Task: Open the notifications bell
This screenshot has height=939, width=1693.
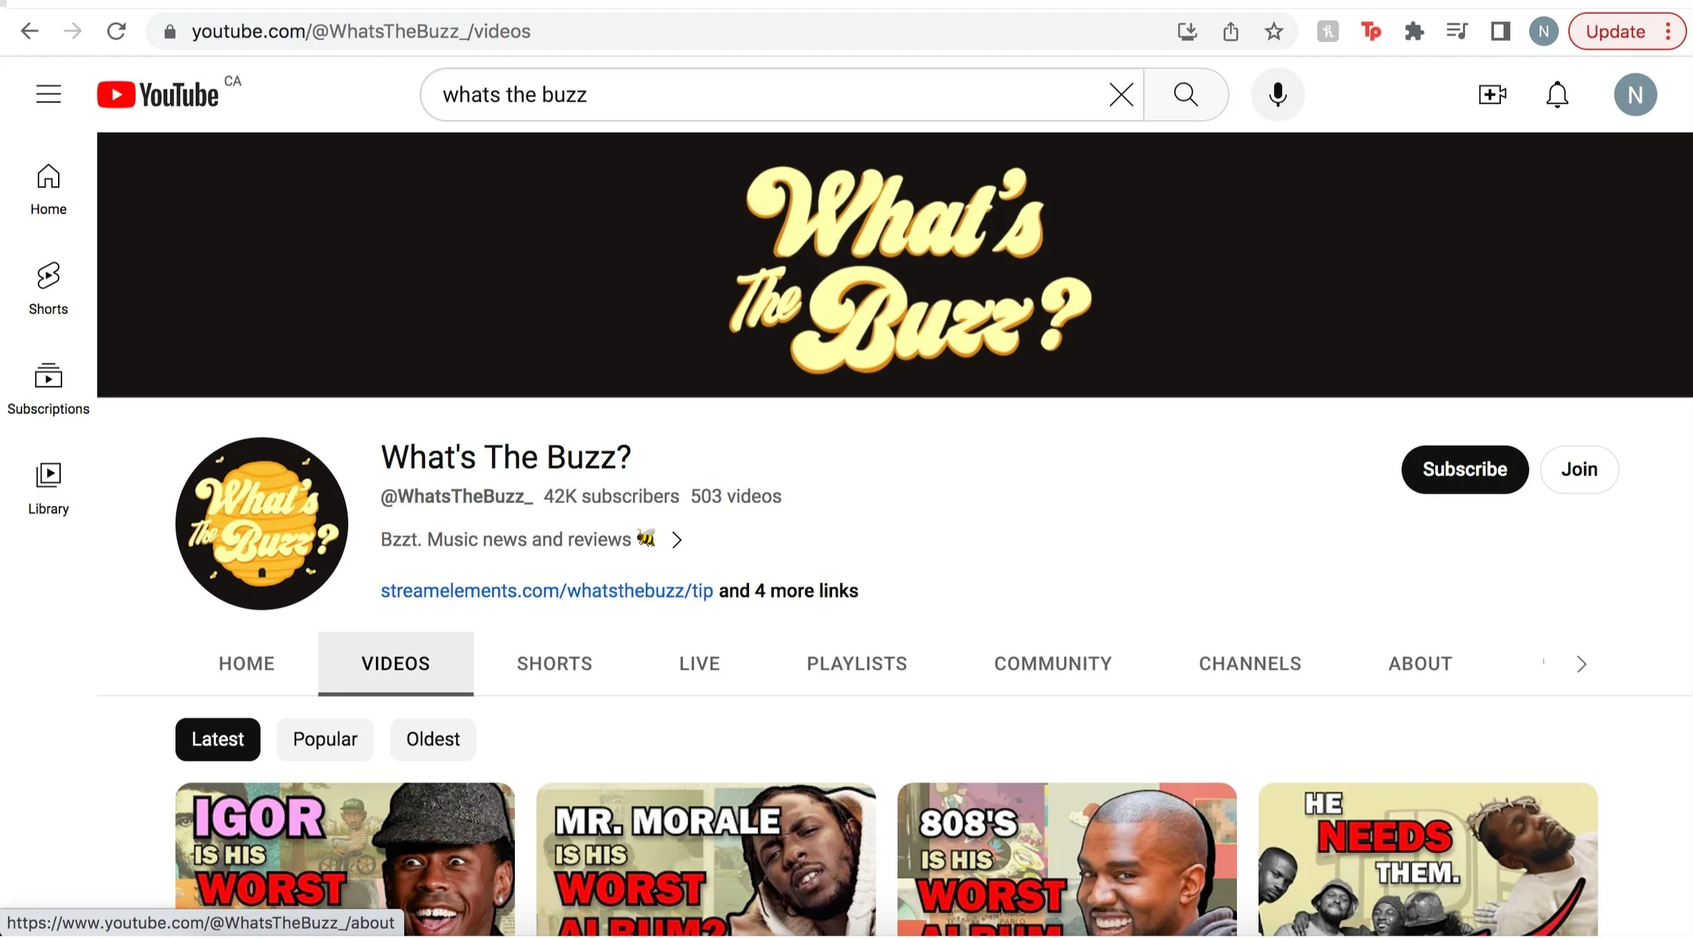Action: coord(1557,94)
